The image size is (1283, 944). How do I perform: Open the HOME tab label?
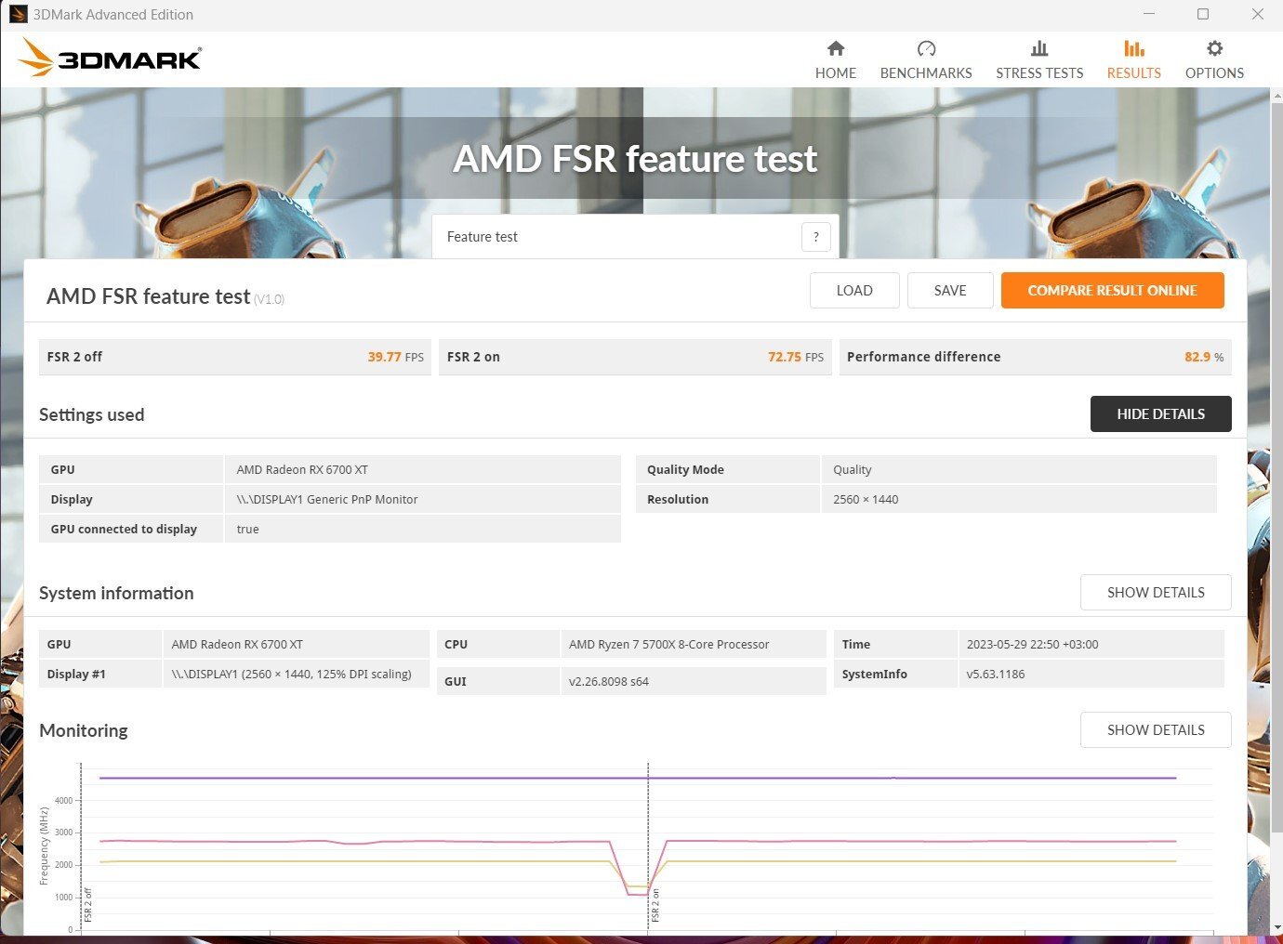(x=836, y=72)
